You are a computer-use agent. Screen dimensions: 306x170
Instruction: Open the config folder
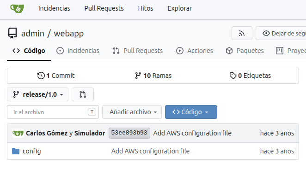tap(31, 151)
